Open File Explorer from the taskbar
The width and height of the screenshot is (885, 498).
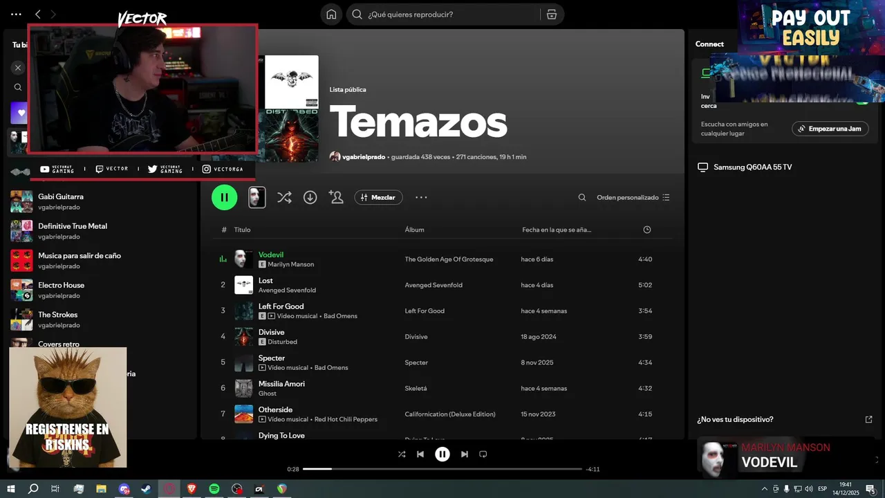pos(101,488)
